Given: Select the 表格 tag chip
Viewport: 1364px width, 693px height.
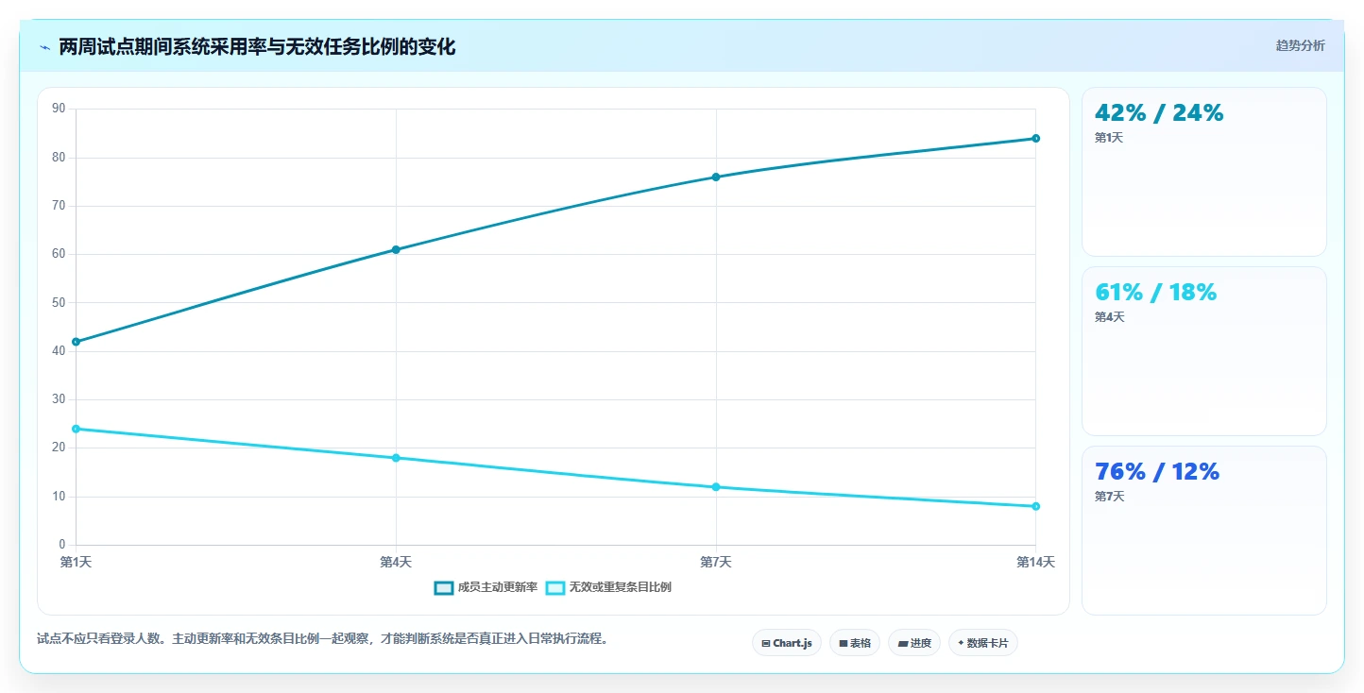Looking at the screenshot, I should pos(855,643).
